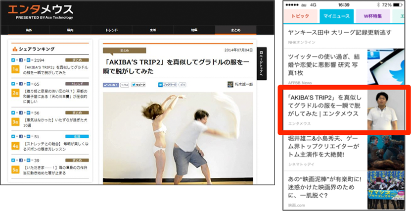The image size is (411, 220).
Task: Click the ページトップへ side button
Action: [262, 63]
